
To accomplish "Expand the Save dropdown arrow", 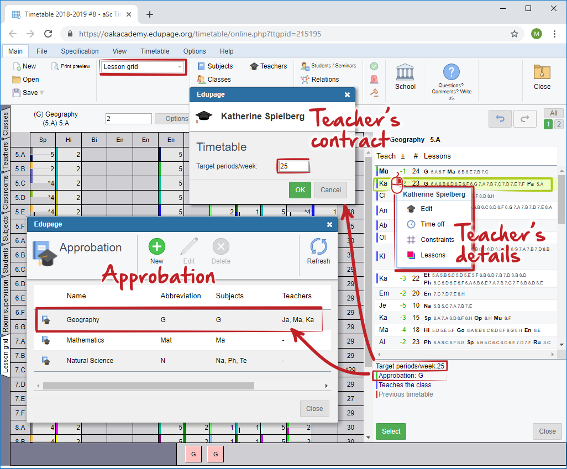I will (x=41, y=93).
